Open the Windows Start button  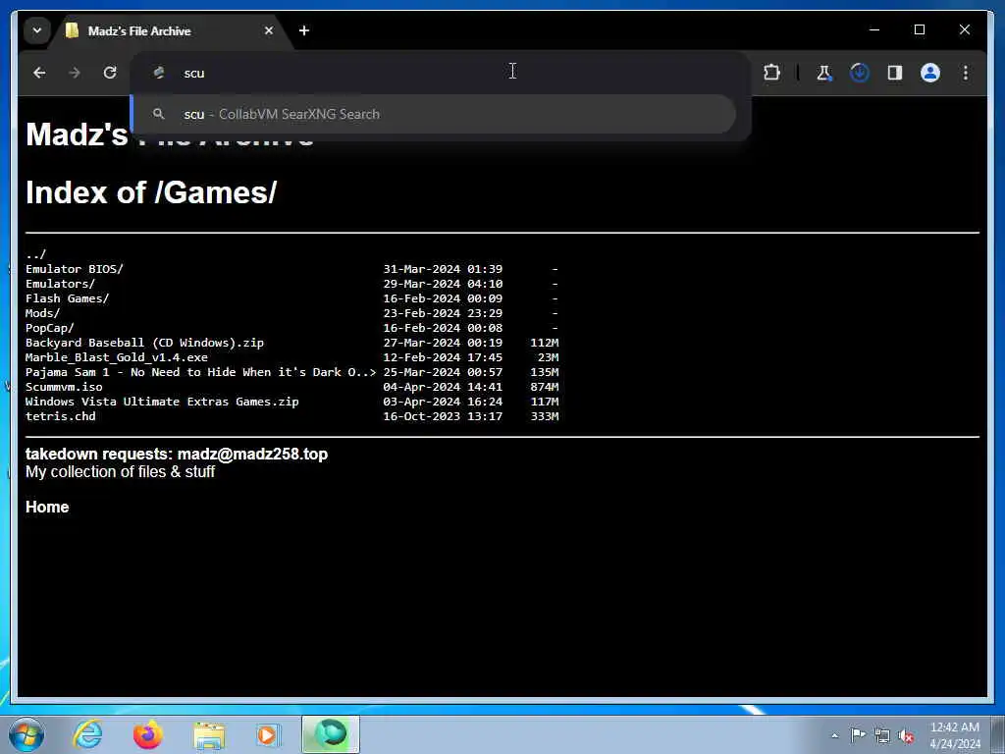click(26, 734)
